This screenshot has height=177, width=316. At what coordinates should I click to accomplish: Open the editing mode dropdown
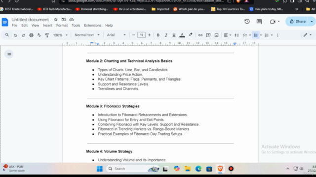click(x=308, y=35)
